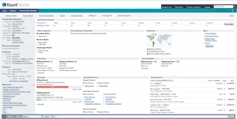Open the Queue Assigner dropdown
237x119 pixels.
pos(124,16)
